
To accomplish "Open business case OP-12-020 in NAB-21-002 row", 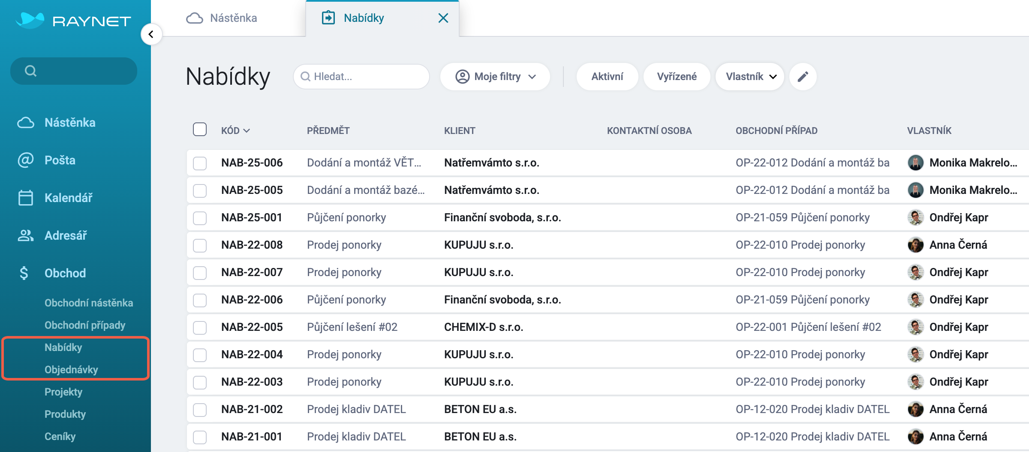I will click(812, 409).
